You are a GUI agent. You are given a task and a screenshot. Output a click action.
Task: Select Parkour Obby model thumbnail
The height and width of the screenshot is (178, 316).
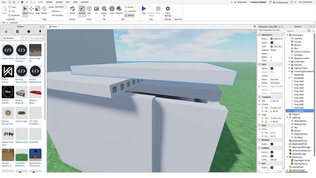[35, 92]
